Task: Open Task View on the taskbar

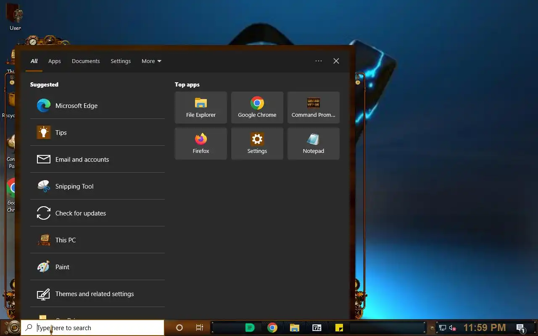Action: coord(200,328)
